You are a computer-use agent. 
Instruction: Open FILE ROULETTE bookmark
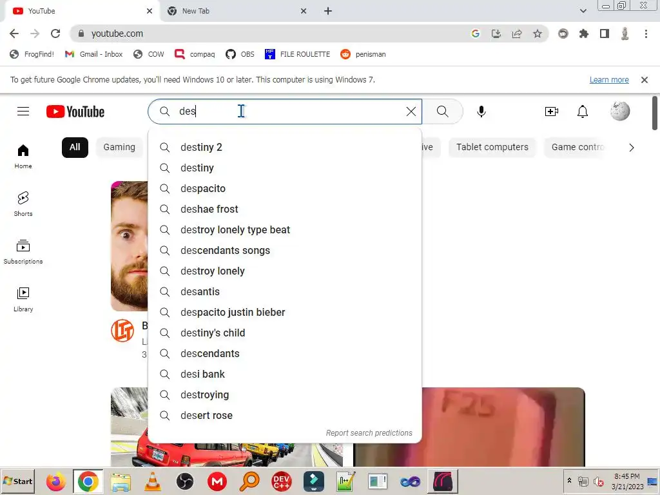[297, 54]
